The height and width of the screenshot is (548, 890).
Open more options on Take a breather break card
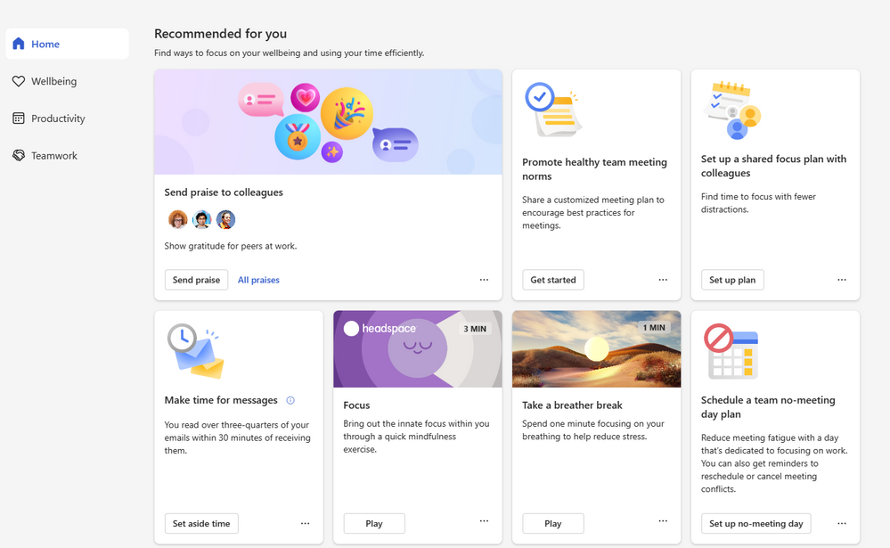click(663, 521)
